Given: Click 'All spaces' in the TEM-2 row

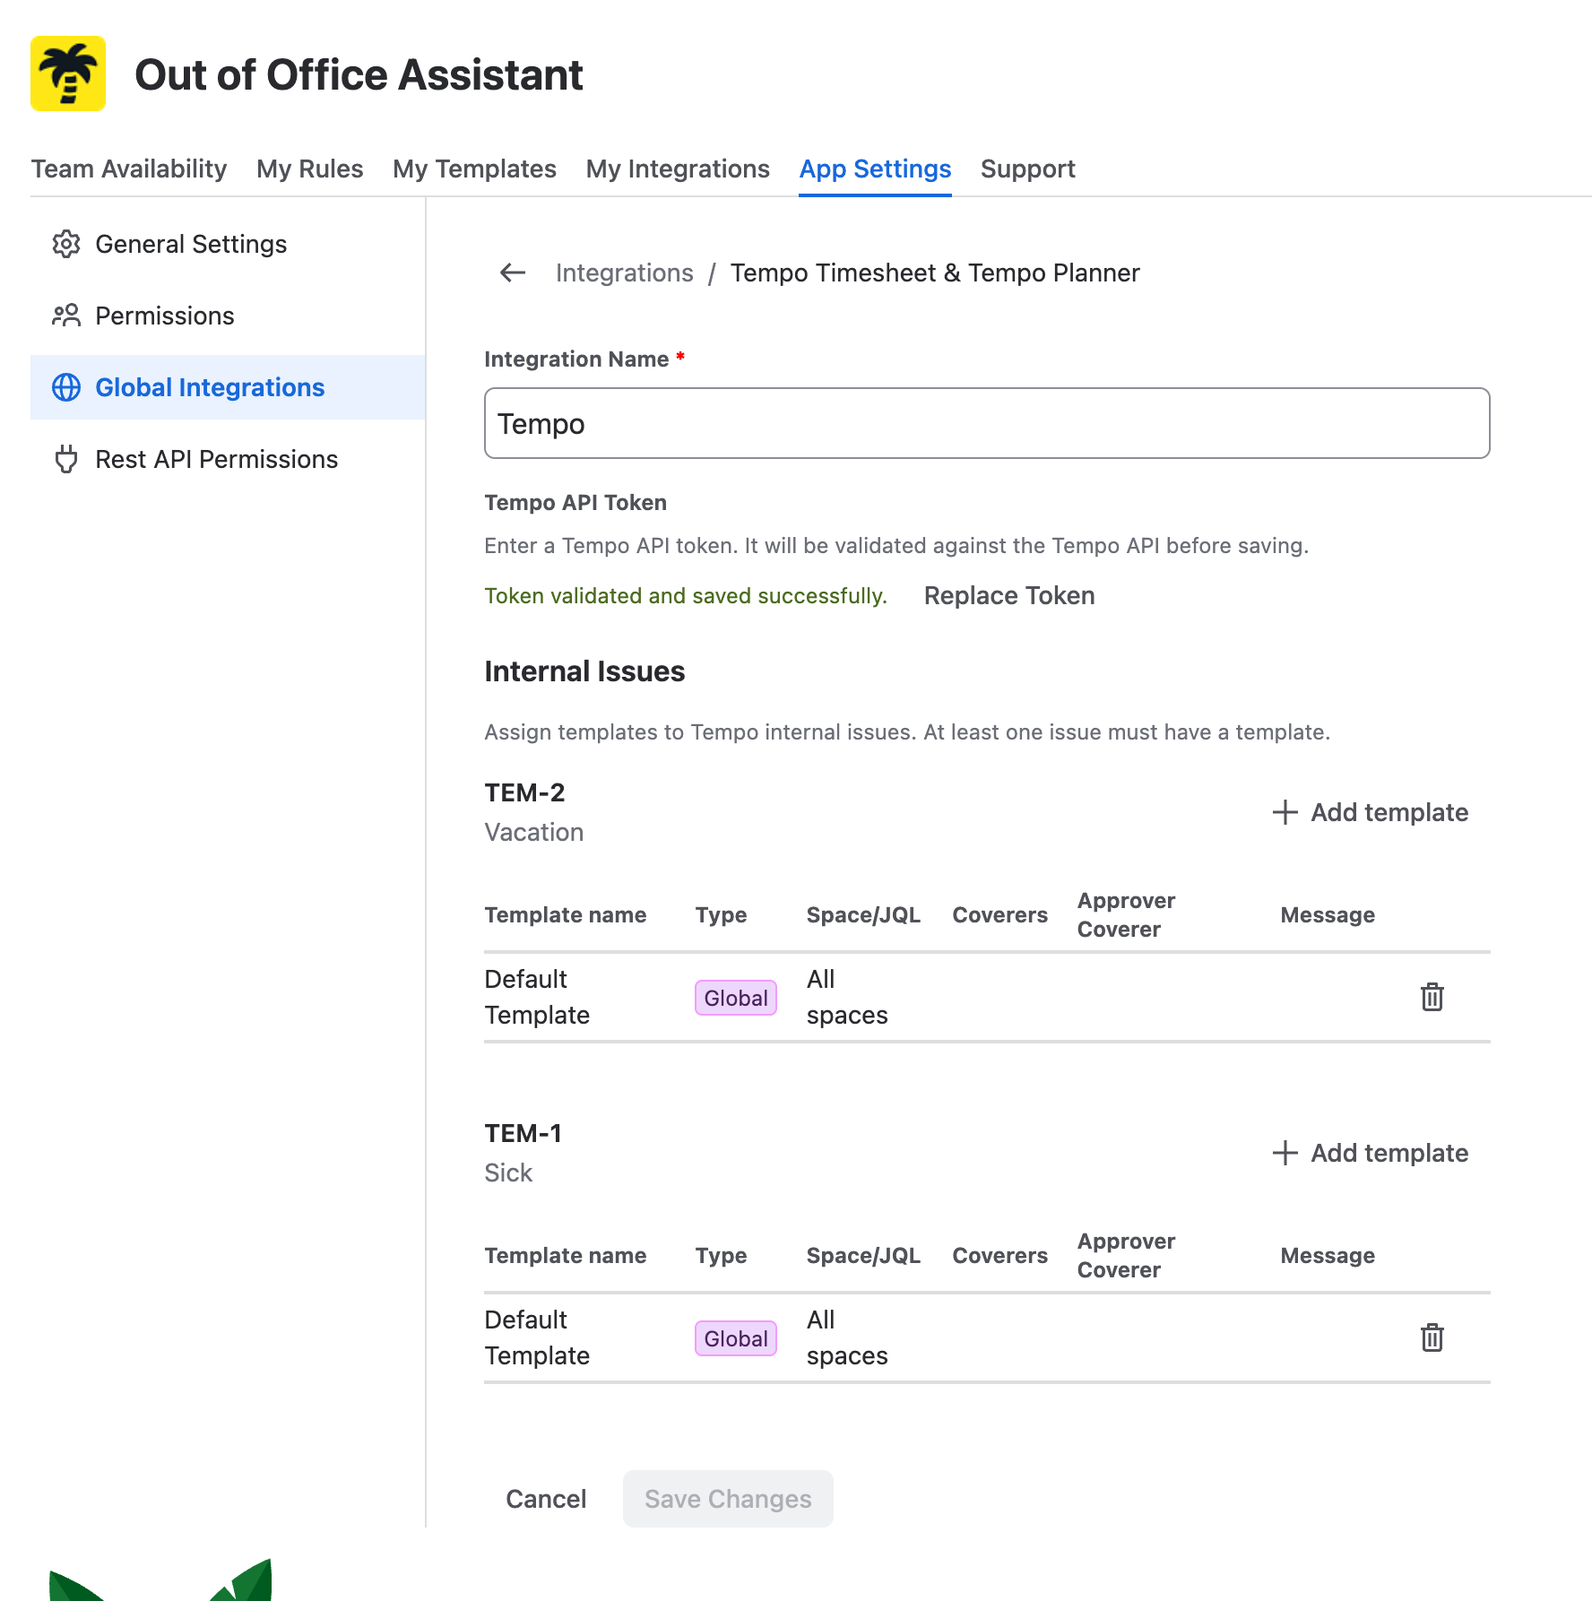Looking at the screenshot, I should (x=847, y=997).
